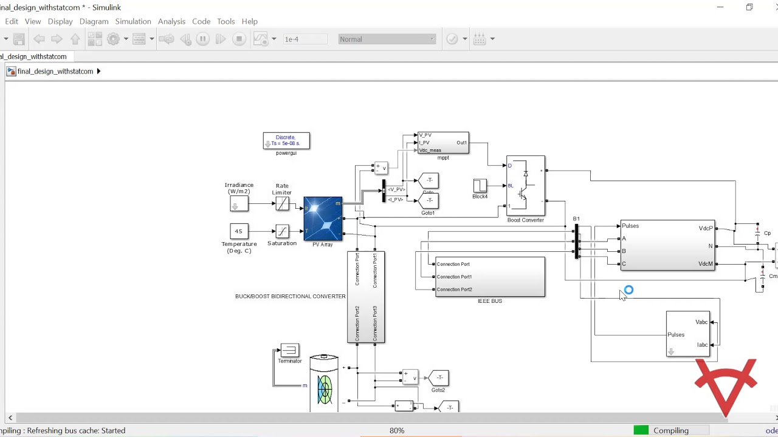The height and width of the screenshot is (437, 778).
Task: Click the Up to Parent arrow icon
Action: 75,39
